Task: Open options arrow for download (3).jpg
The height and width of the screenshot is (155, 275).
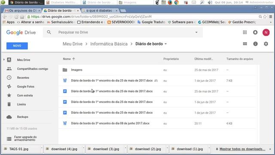Action: coord(125,148)
